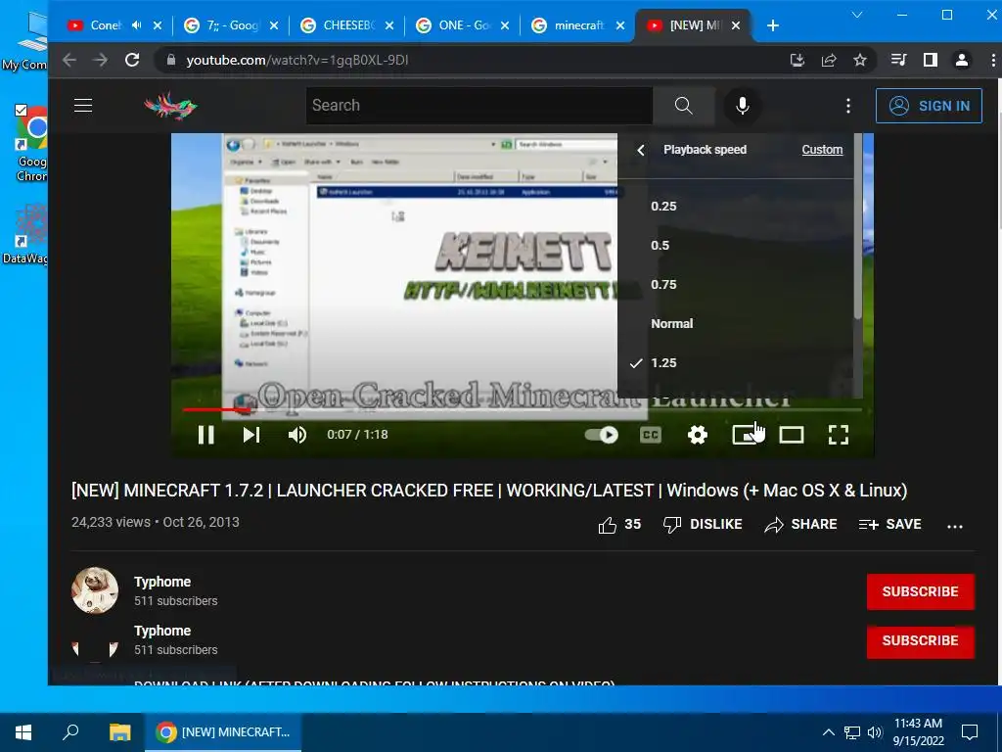Viewport: 1002px width, 752px height.
Task: Go forward in the browser
Action: coord(101,60)
